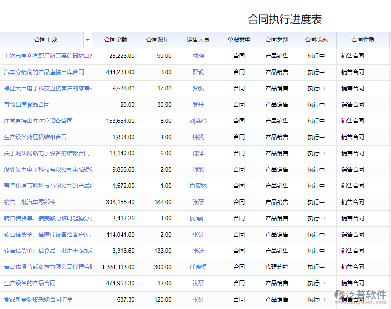The height and width of the screenshot is (309, 391).
Task: Click salesperson 任晓渠 name
Action: point(198,267)
